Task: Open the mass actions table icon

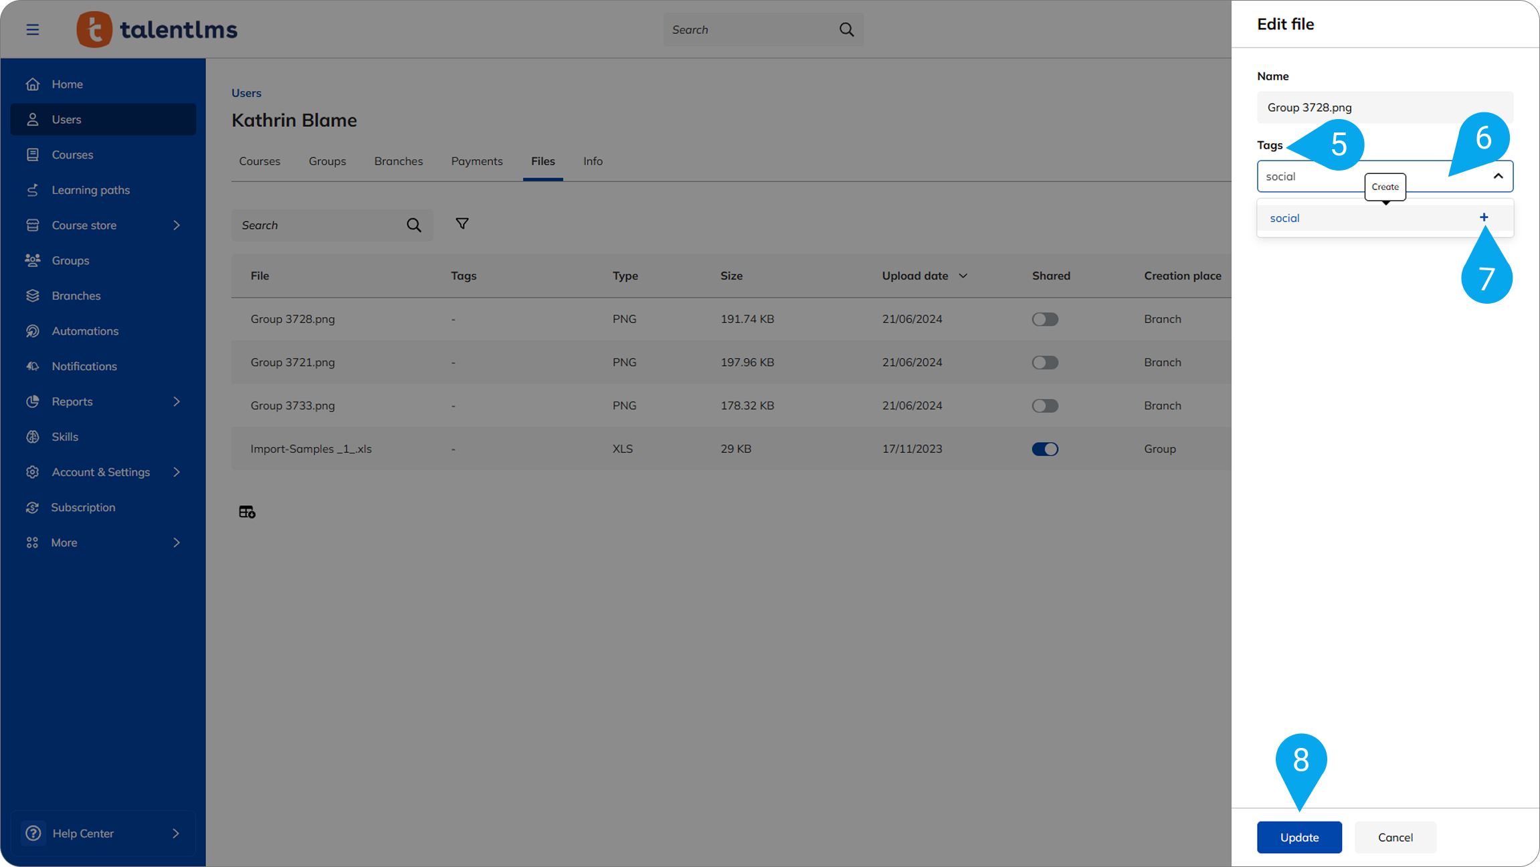Action: pyautogui.click(x=247, y=512)
